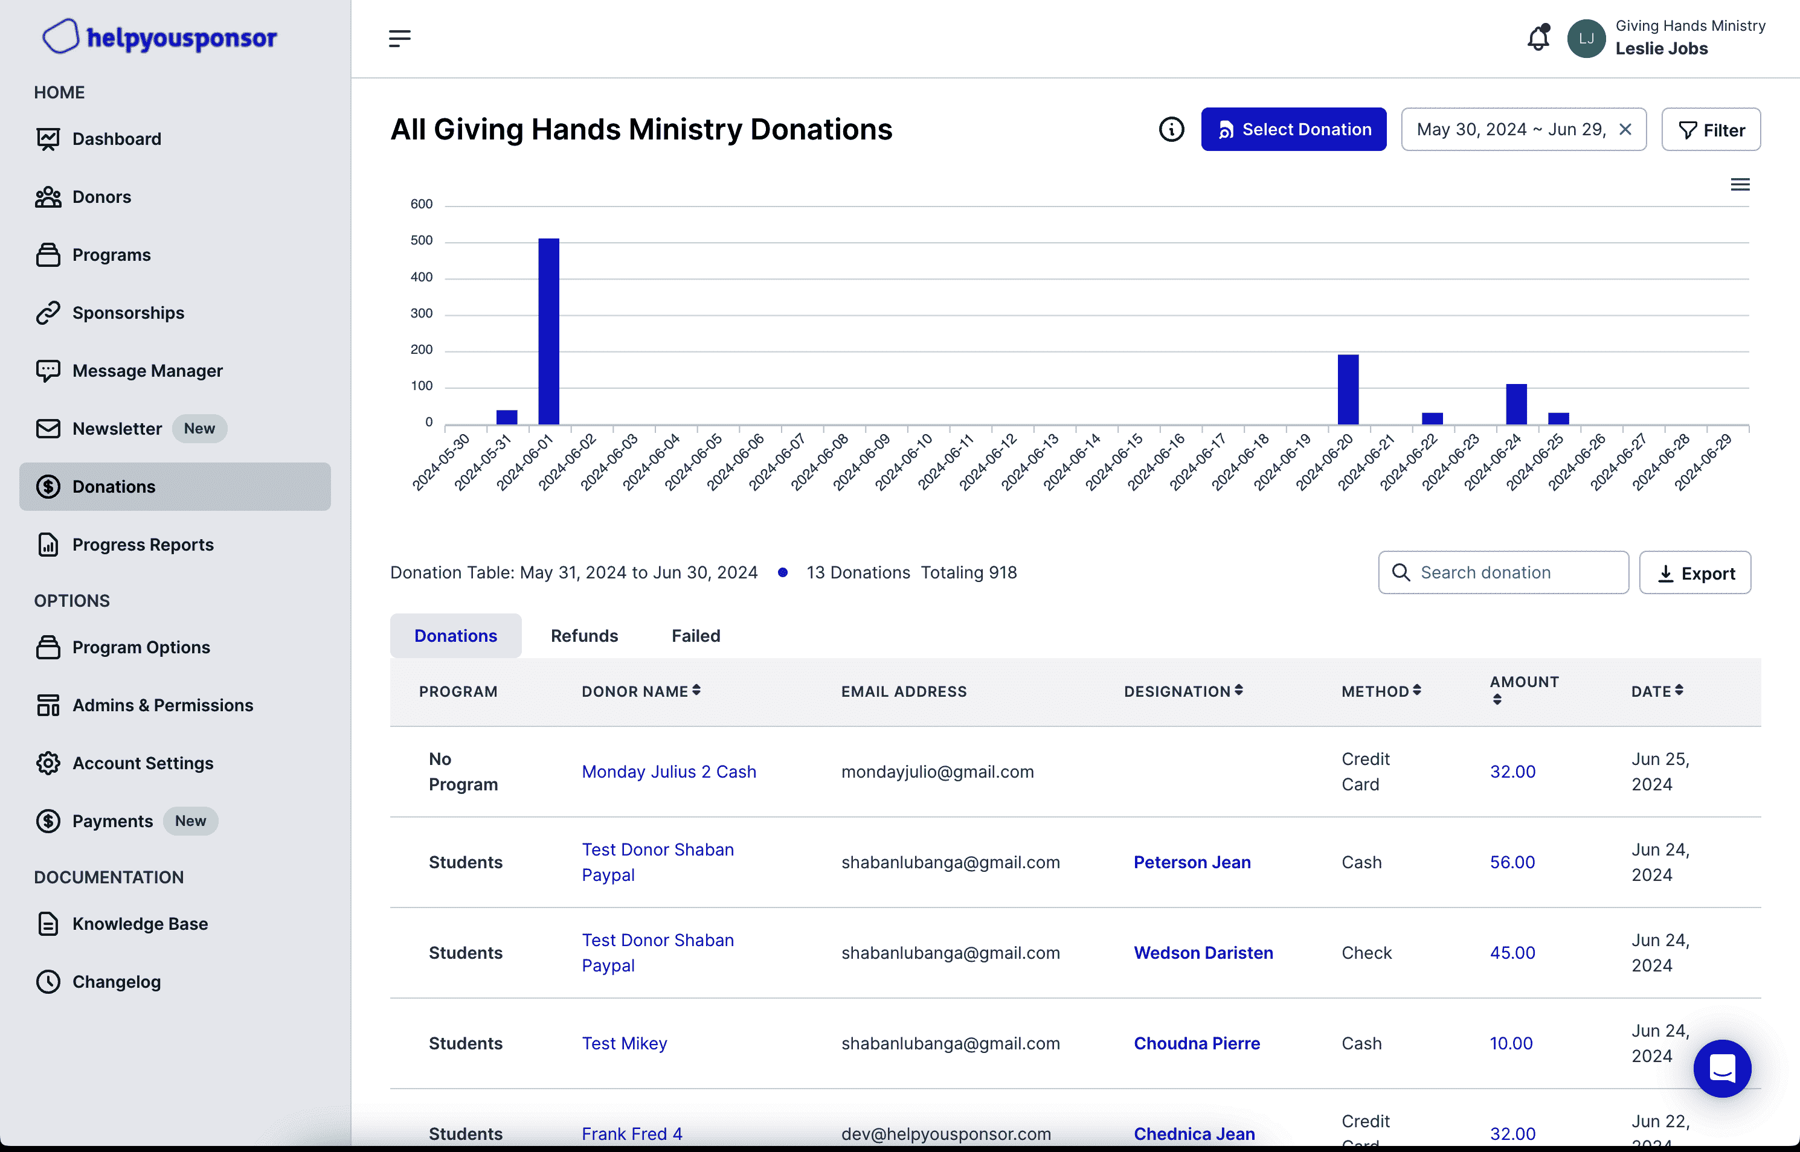Screen dimensions: 1800x1152
Task: Clear the date range with X
Action: click(1625, 129)
